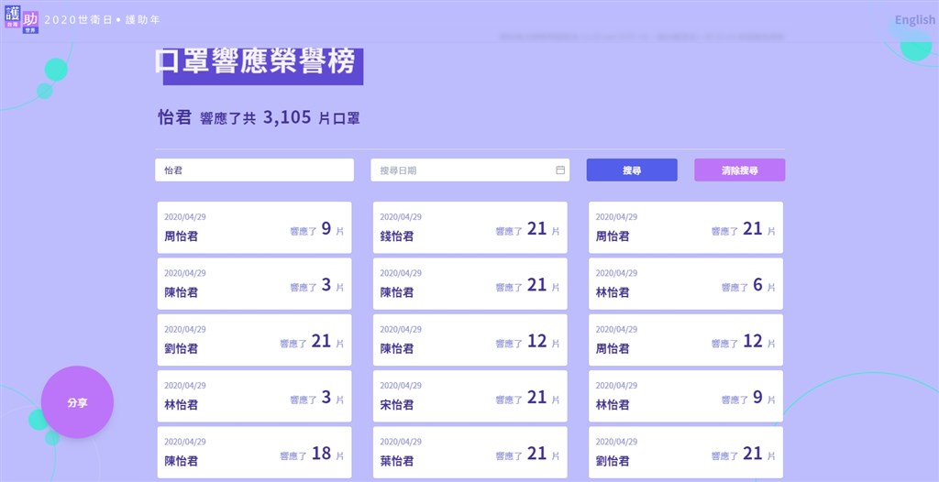Image resolution: width=939 pixels, height=482 pixels.
Task: Select the 林怡君 card with 6 片
Action: coord(686,284)
